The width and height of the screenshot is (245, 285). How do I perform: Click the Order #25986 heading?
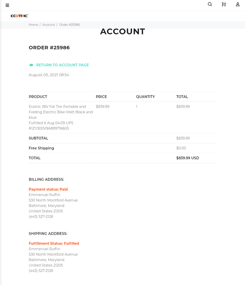click(x=49, y=48)
